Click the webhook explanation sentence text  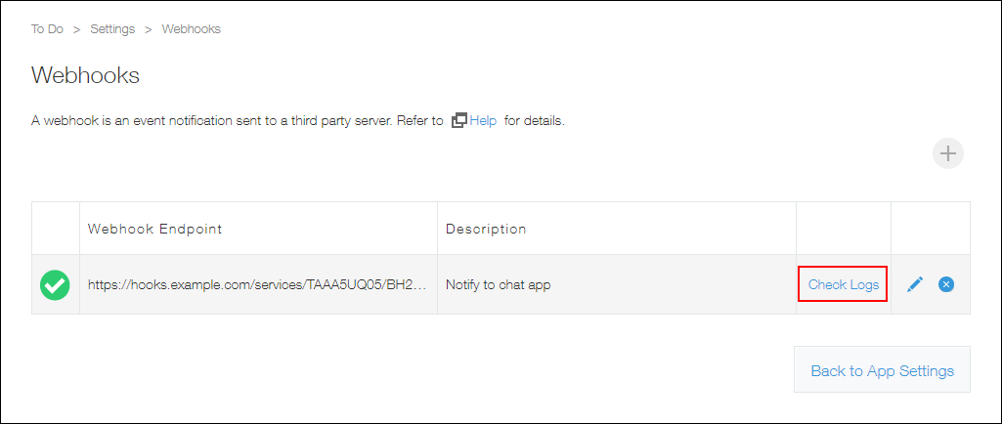tap(237, 121)
